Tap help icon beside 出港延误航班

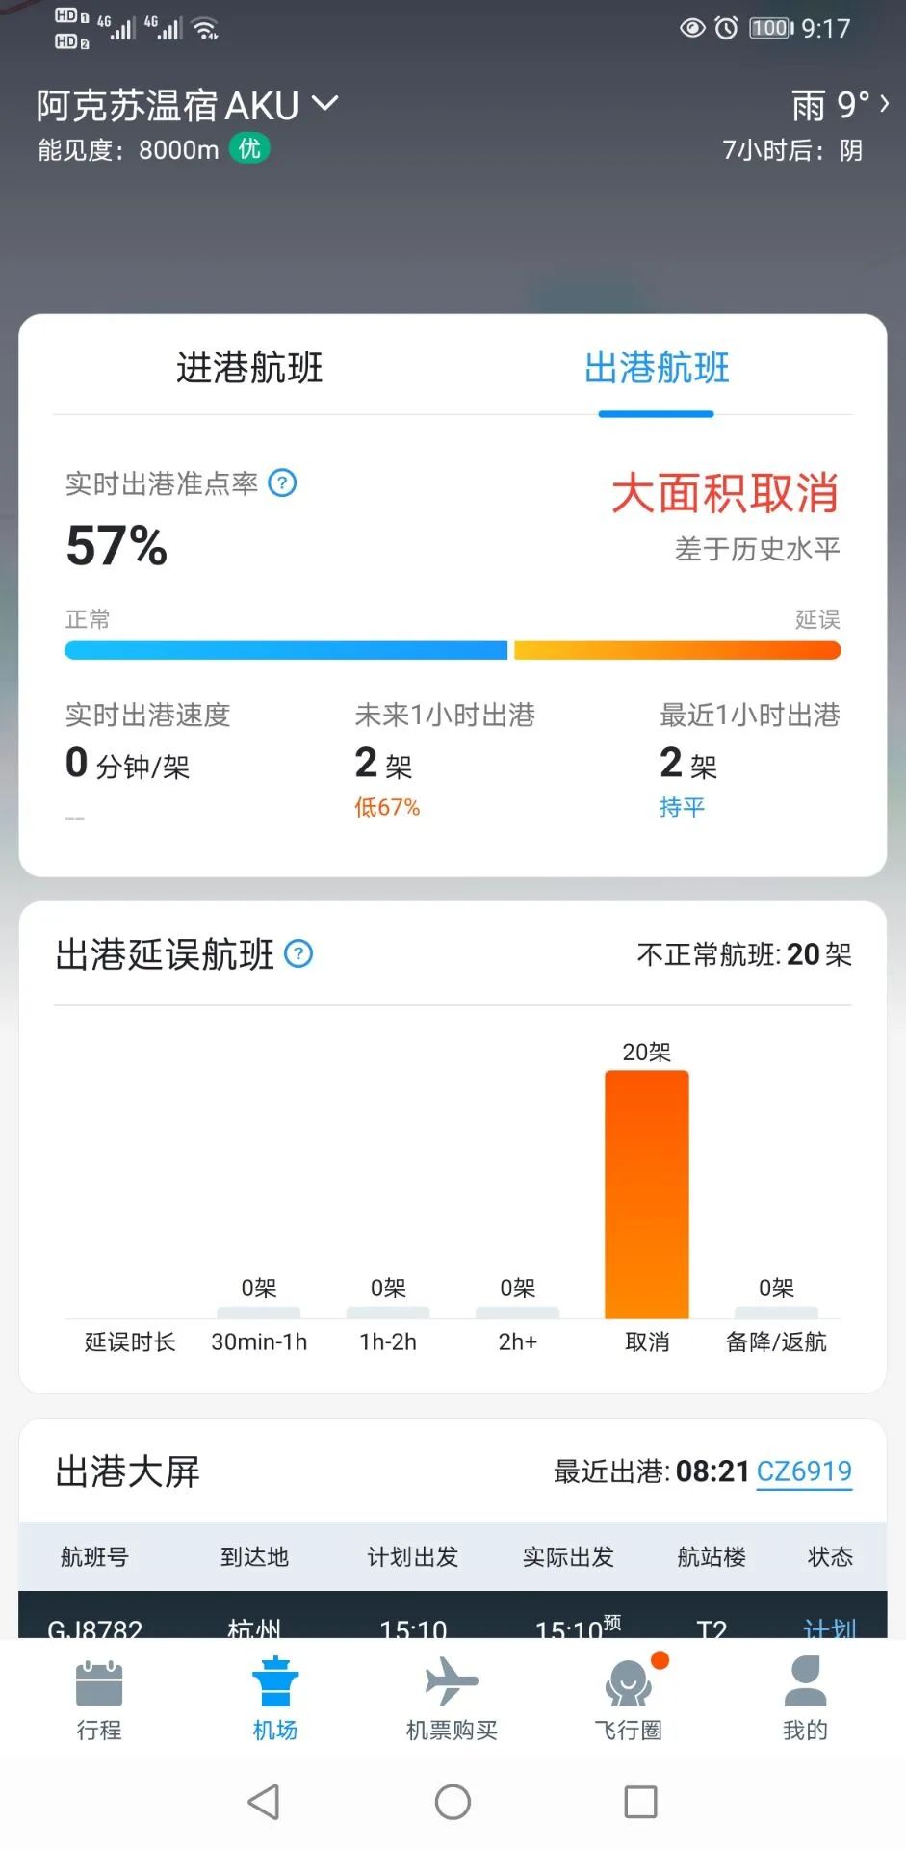click(x=299, y=954)
